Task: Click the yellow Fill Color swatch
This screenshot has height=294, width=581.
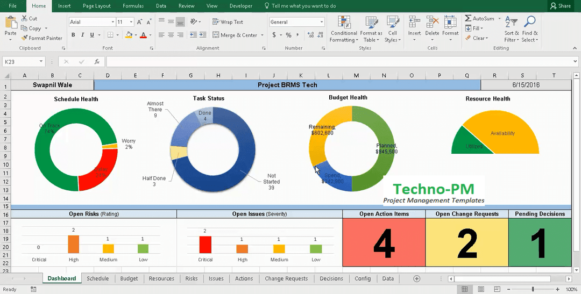Action: pyautogui.click(x=128, y=35)
